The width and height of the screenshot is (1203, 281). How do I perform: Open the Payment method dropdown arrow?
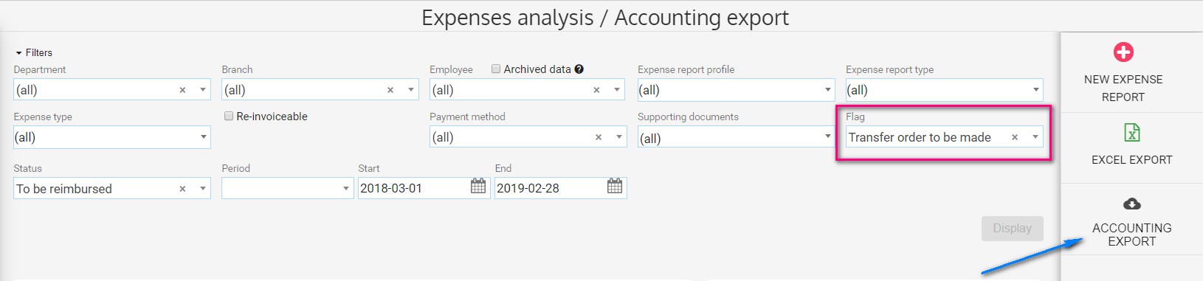pyautogui.click(x=619, y=137)
